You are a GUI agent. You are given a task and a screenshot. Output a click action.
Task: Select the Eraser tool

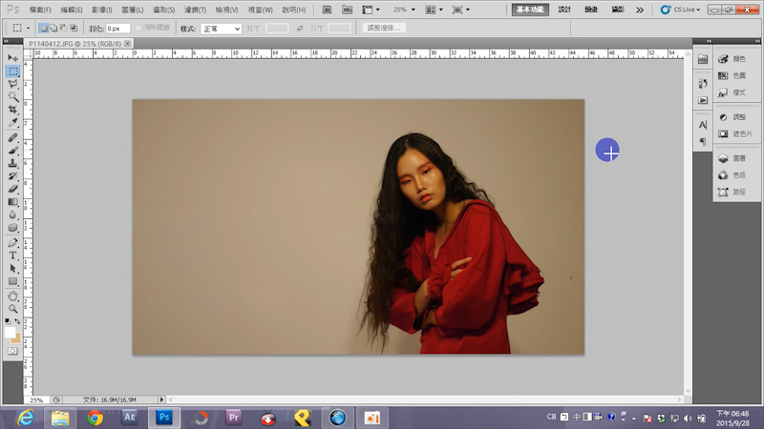click(x=12, y=189)
